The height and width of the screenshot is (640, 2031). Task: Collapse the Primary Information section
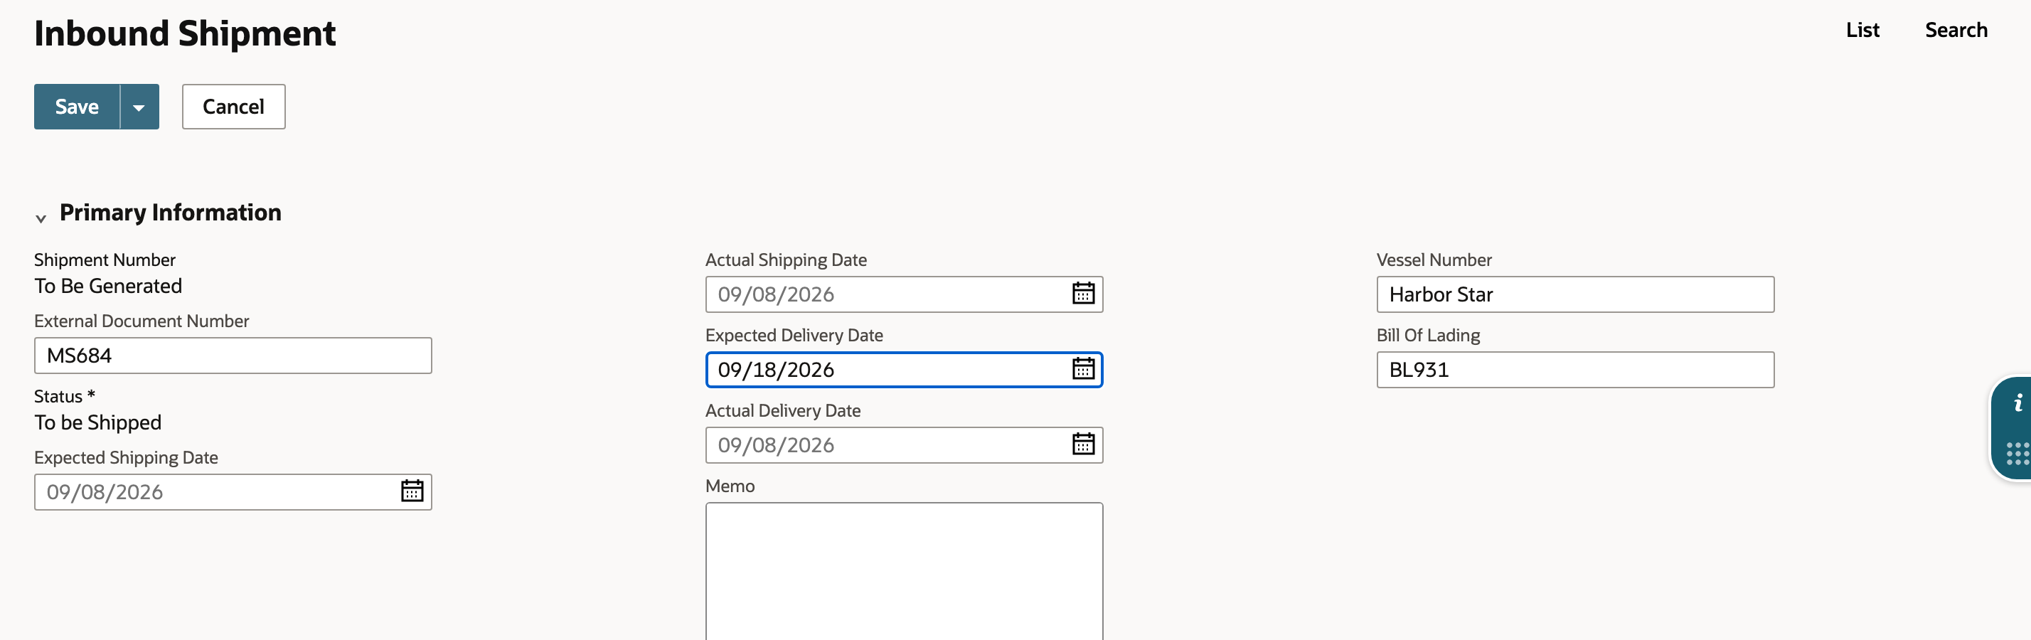coord(41,218)
